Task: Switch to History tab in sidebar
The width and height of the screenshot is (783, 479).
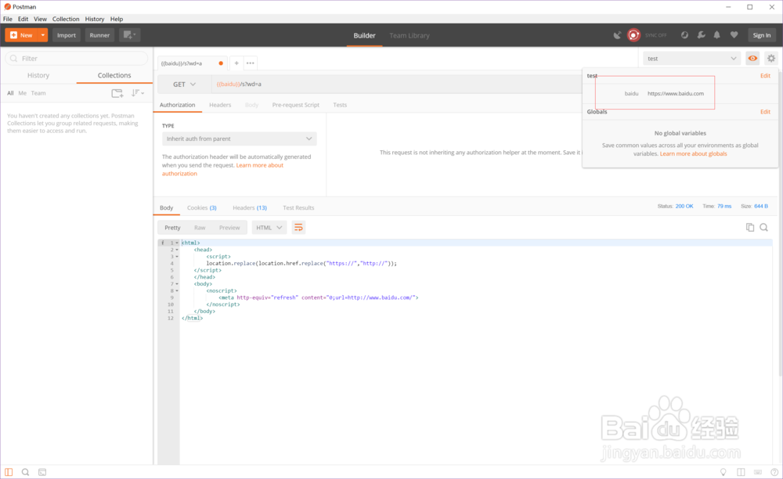Action: (x=38, y=75)
